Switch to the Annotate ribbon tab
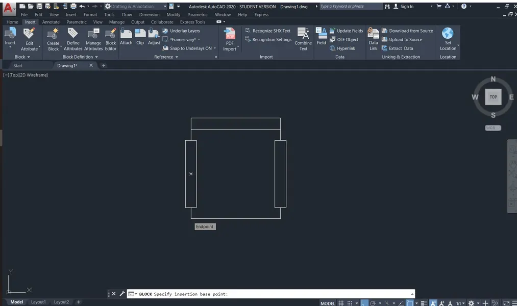517x306 pixels. pyautogui.click(x=51, y=21)
